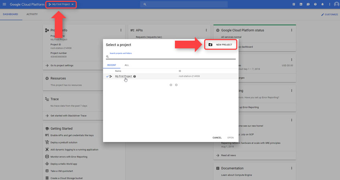Open the send feedback icon
340x180 pixels.
tap(308, 4)
